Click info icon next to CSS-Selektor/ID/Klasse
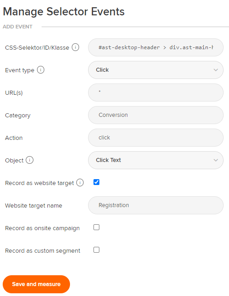This screenshot has height=296, width=229. pyautogui.click(x=75, y=47)
